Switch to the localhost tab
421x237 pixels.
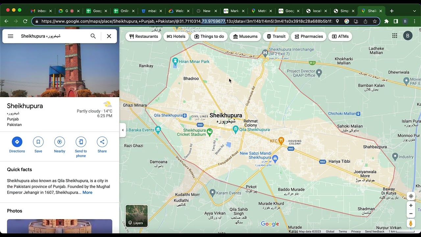pos(317,11)
